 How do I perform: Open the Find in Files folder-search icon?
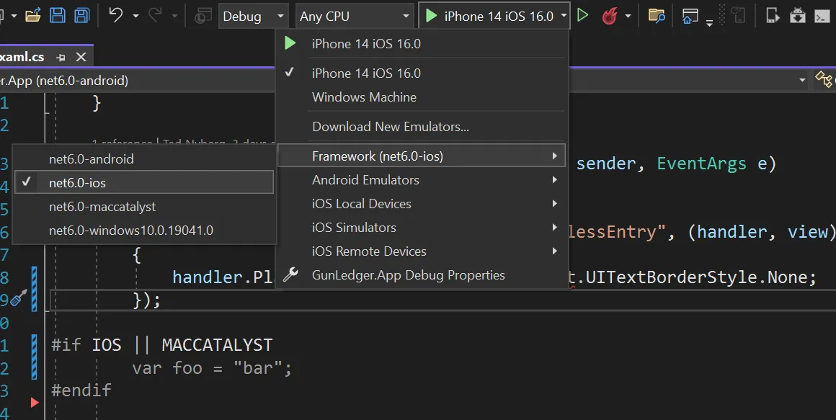656,15
